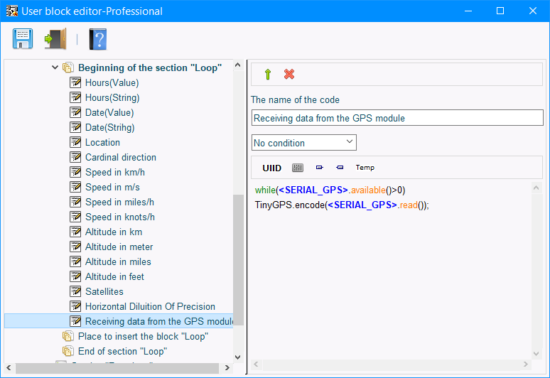Click Place to insert block folder icon

(68, 336)
